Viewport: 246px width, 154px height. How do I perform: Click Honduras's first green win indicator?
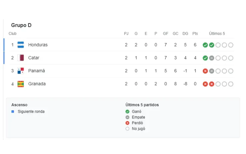205,45
